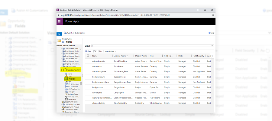Click the tree panel scrollbar thumb
Viewport: 272px width, 121px height.
81,83
